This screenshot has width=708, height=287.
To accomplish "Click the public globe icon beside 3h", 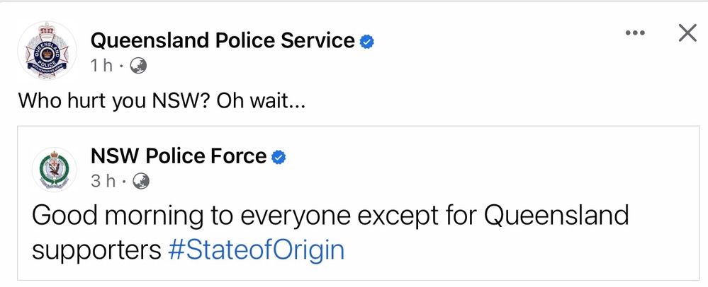I will 141,181.
